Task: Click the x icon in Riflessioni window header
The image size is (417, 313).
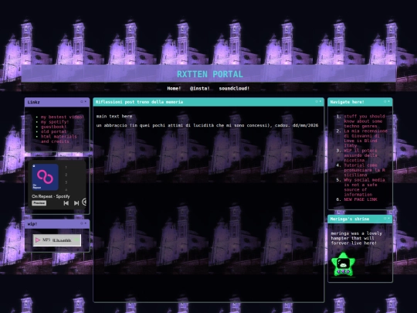Action: [320, 101]
